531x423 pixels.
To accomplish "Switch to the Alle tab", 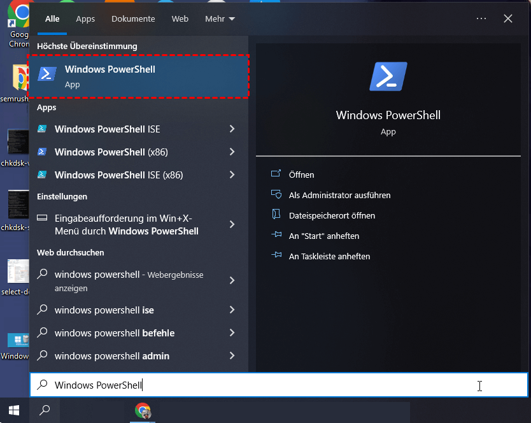I will pyautogui.click(x=52, y=19).
